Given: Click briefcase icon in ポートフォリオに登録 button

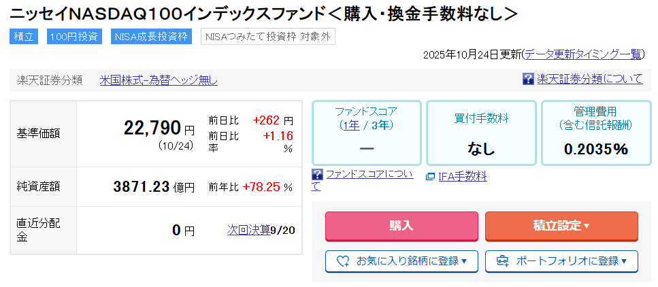Looking at the screenshot, I should pos(502,260).
